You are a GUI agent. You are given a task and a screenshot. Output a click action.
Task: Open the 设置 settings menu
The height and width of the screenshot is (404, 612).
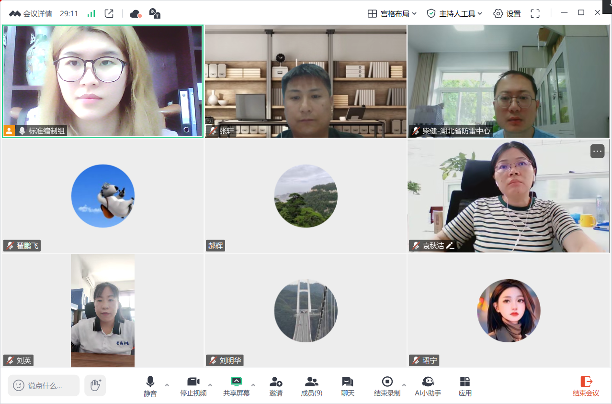pyautogui.click(x=507, y=13)
